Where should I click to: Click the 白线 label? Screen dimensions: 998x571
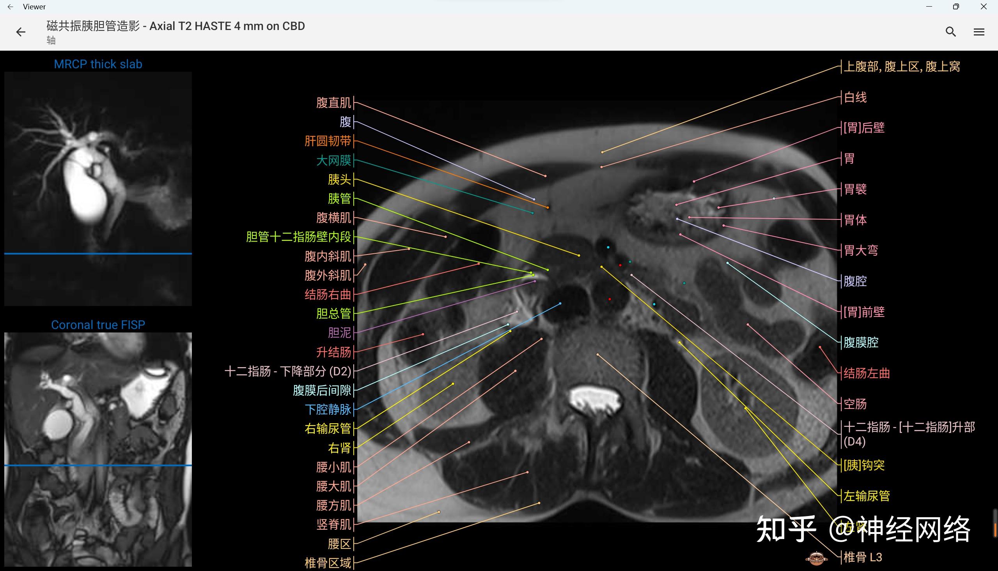(x=855, y=97)
